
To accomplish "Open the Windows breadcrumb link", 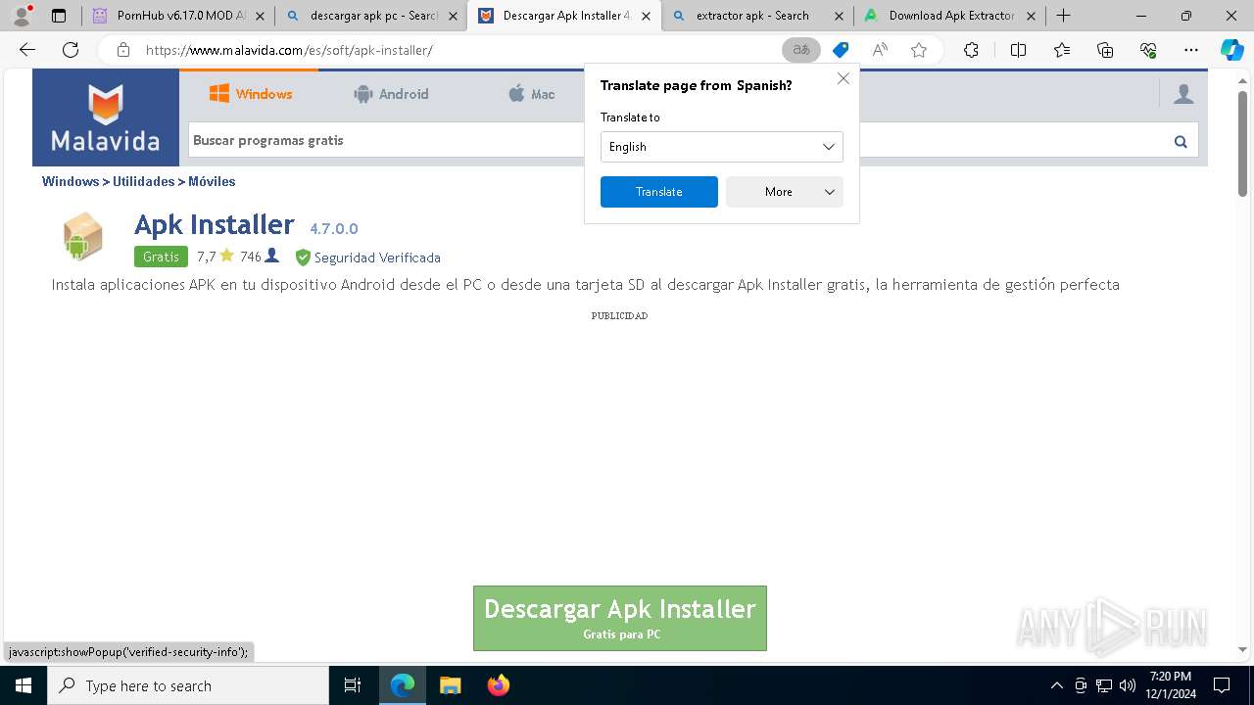I will click(71, 181).
